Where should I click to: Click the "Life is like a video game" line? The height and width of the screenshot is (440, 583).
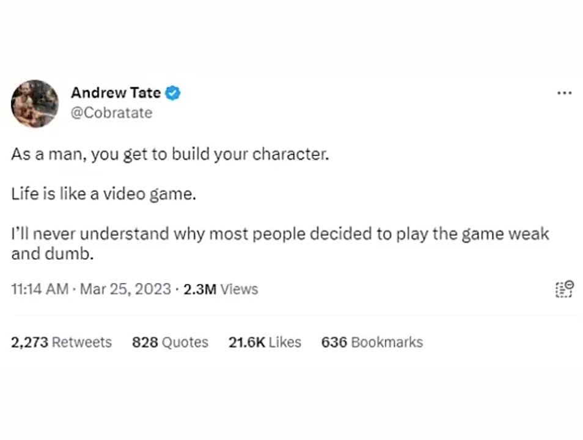103,194
